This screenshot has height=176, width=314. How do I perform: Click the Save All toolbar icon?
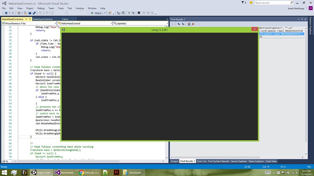[35, 13]
